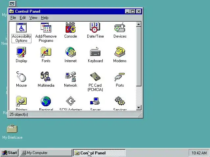Maximize the Control Panel window

click(133, 11)
